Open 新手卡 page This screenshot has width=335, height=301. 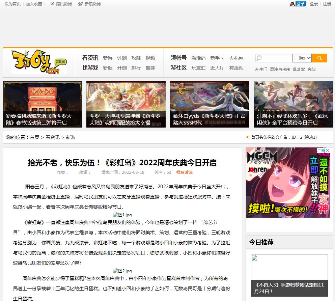click(x=217, y=58)
